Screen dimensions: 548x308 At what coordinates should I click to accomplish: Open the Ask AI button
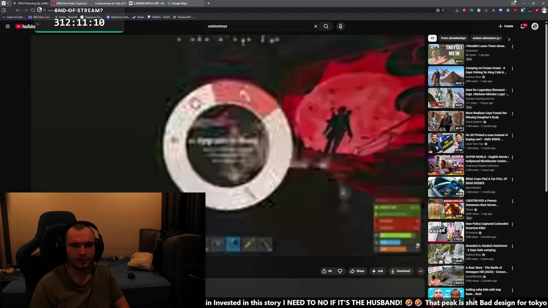377,271
